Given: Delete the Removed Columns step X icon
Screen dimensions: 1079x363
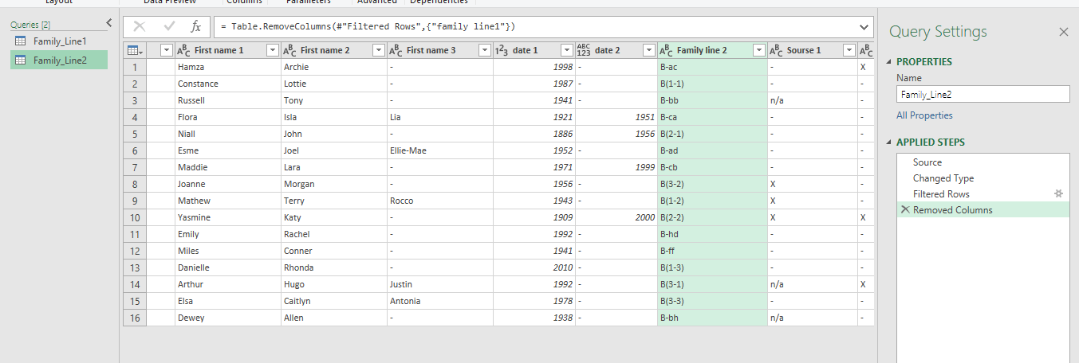Looking at the screenshot, I should [905, 210].
